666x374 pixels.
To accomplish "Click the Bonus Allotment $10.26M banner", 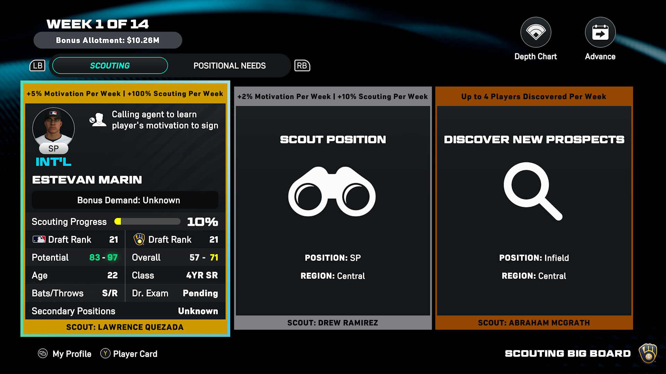I will coord(108,40).
